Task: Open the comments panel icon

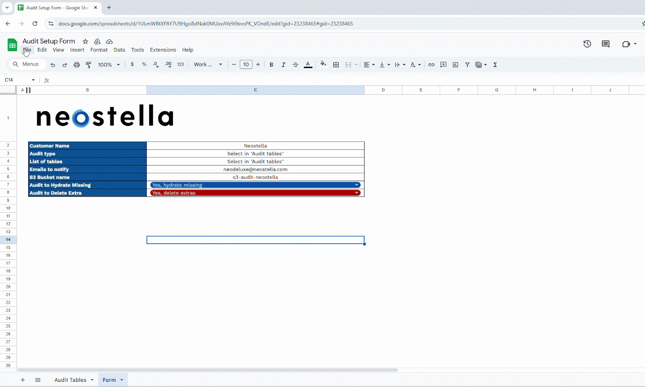Action: tap(605, 44)
